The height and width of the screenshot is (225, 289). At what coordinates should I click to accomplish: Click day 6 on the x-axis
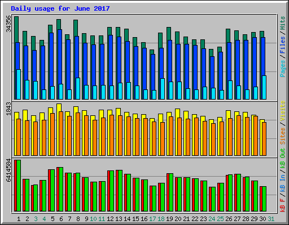tap(61, 219)
